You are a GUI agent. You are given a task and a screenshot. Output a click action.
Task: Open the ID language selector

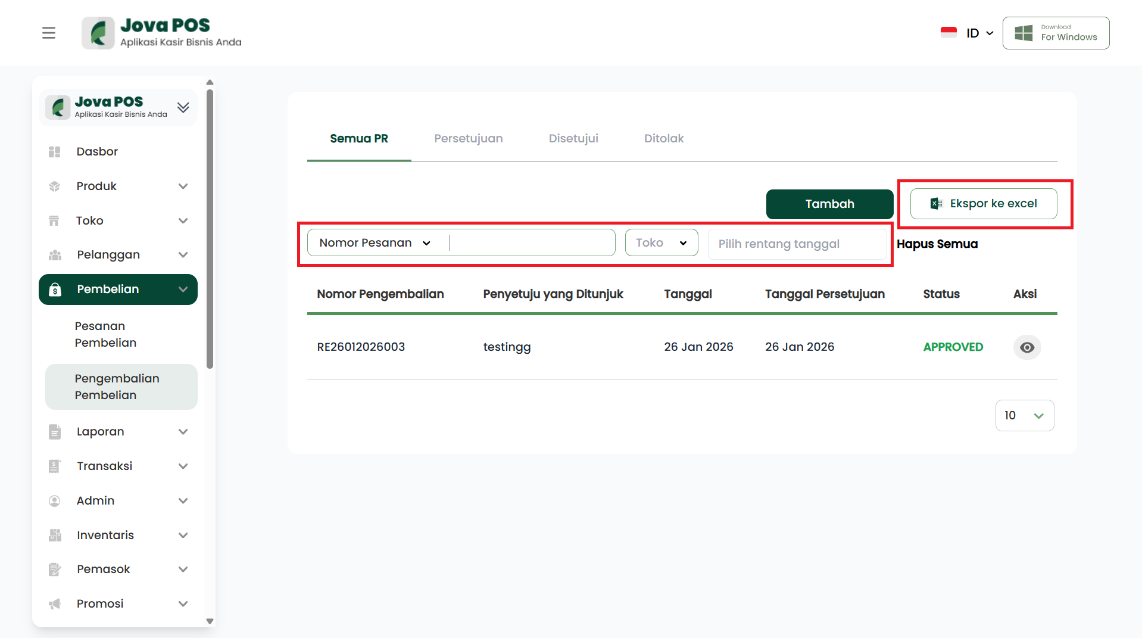click(x=978, y=33)
